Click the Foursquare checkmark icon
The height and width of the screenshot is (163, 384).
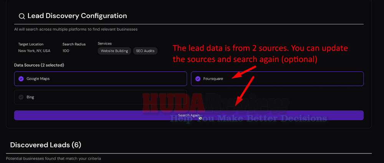198,79
